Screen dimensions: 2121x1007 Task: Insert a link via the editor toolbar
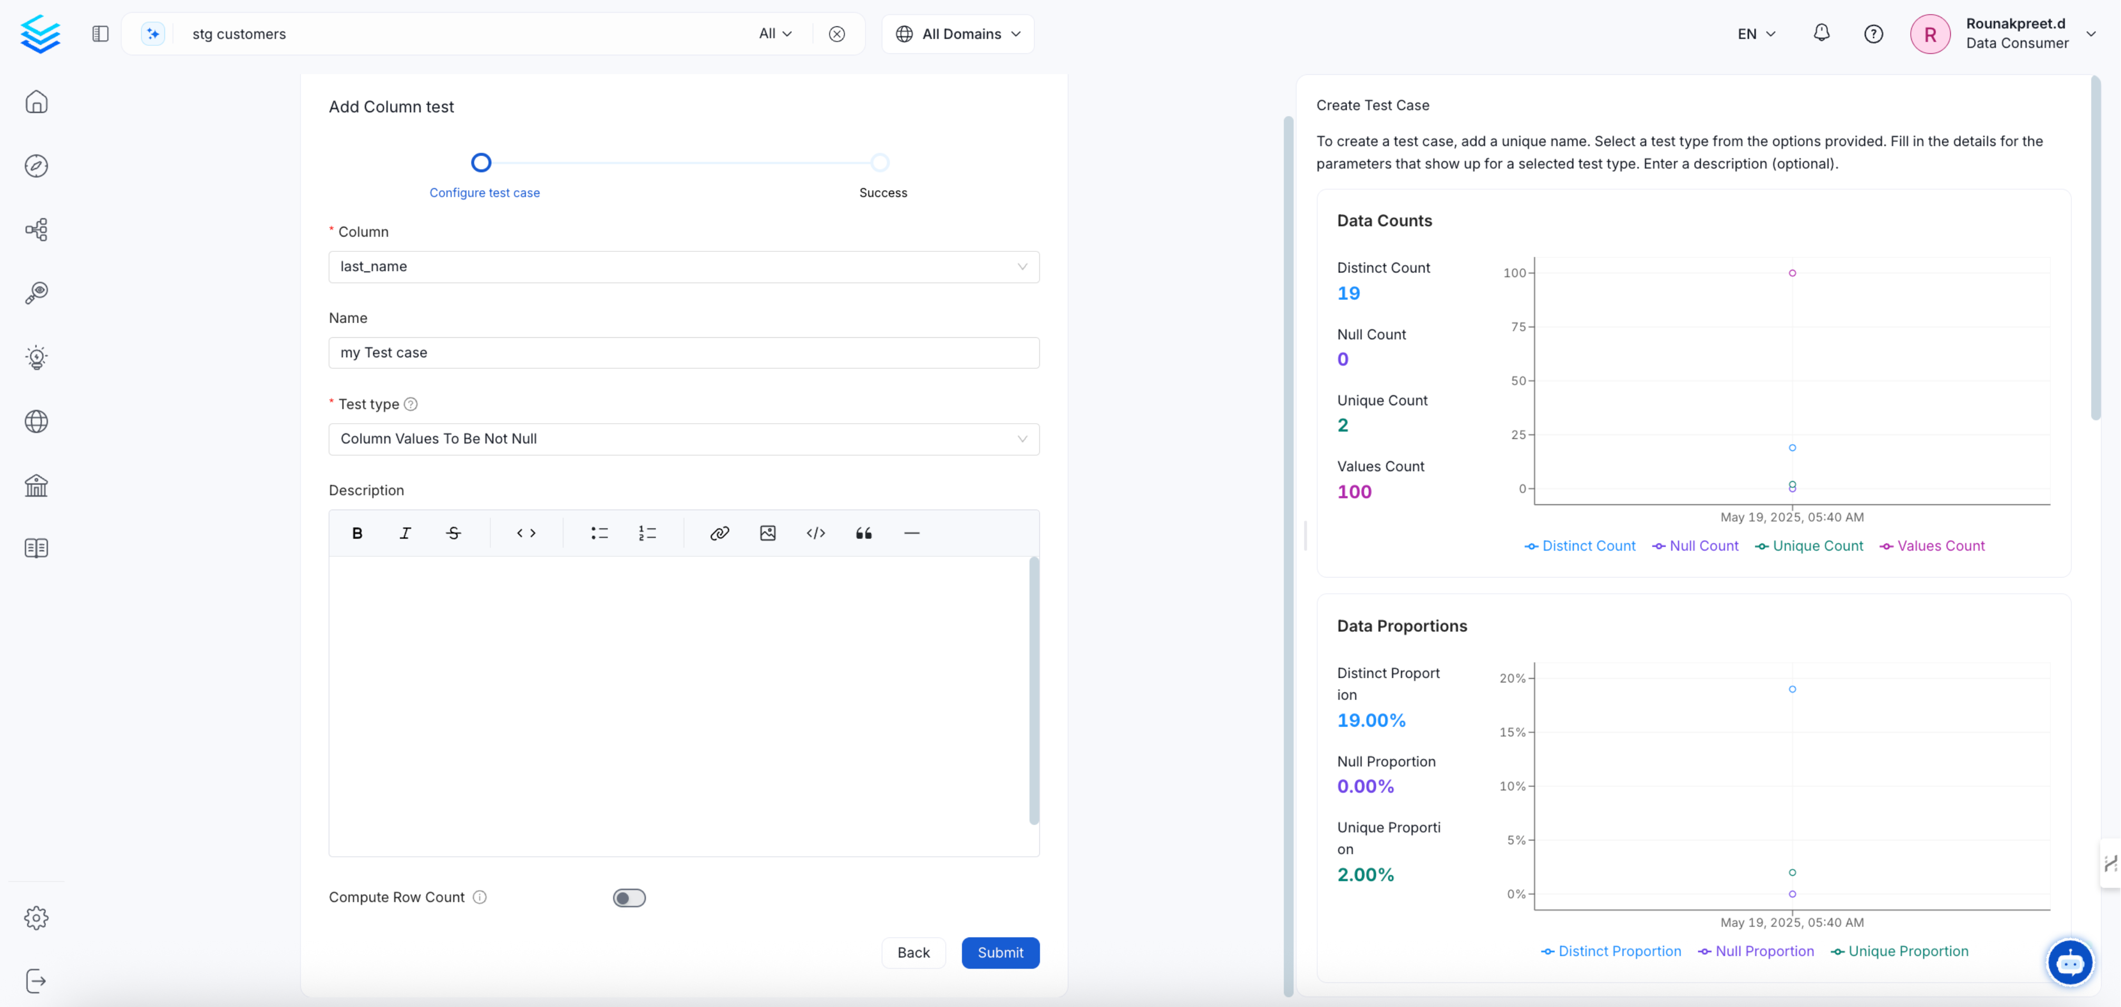[719, 533]
